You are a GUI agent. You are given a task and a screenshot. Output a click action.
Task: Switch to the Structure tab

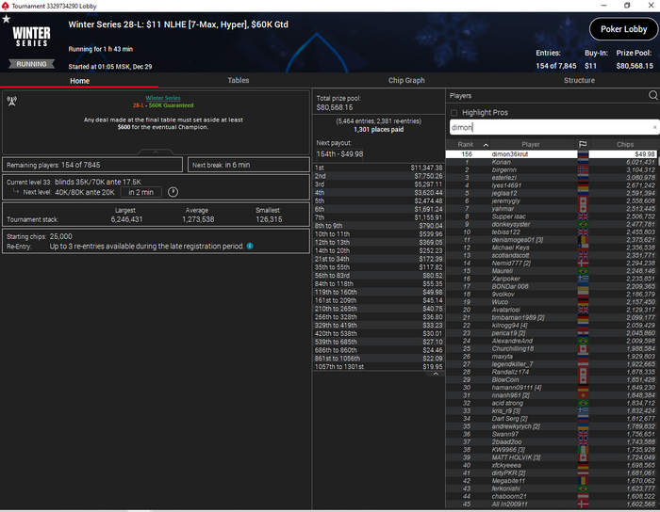pos(579,80)
